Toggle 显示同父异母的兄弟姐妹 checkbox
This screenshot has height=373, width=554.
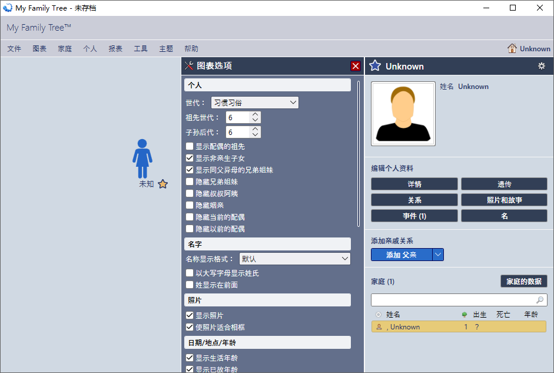pyautogui.click(x=190, y=170)
